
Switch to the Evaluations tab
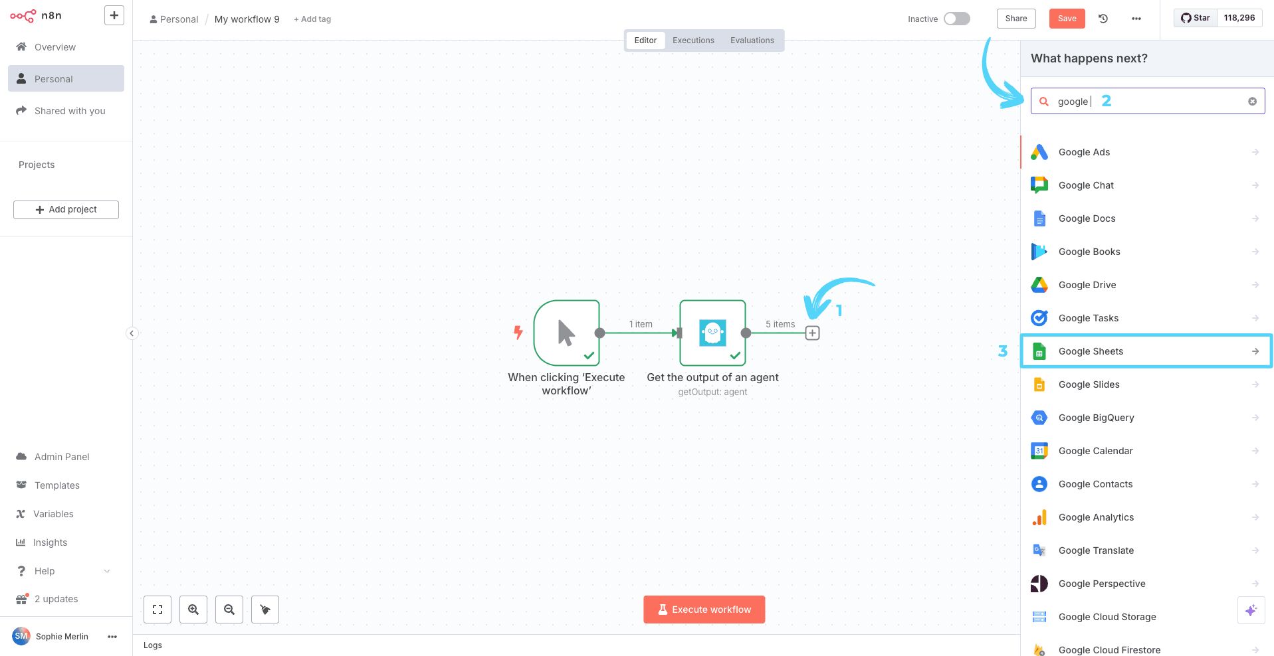(752, 41)
